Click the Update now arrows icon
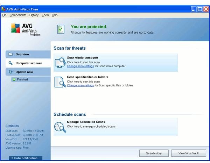The height and width of the screenshot is (163, 210). point(10,72)
